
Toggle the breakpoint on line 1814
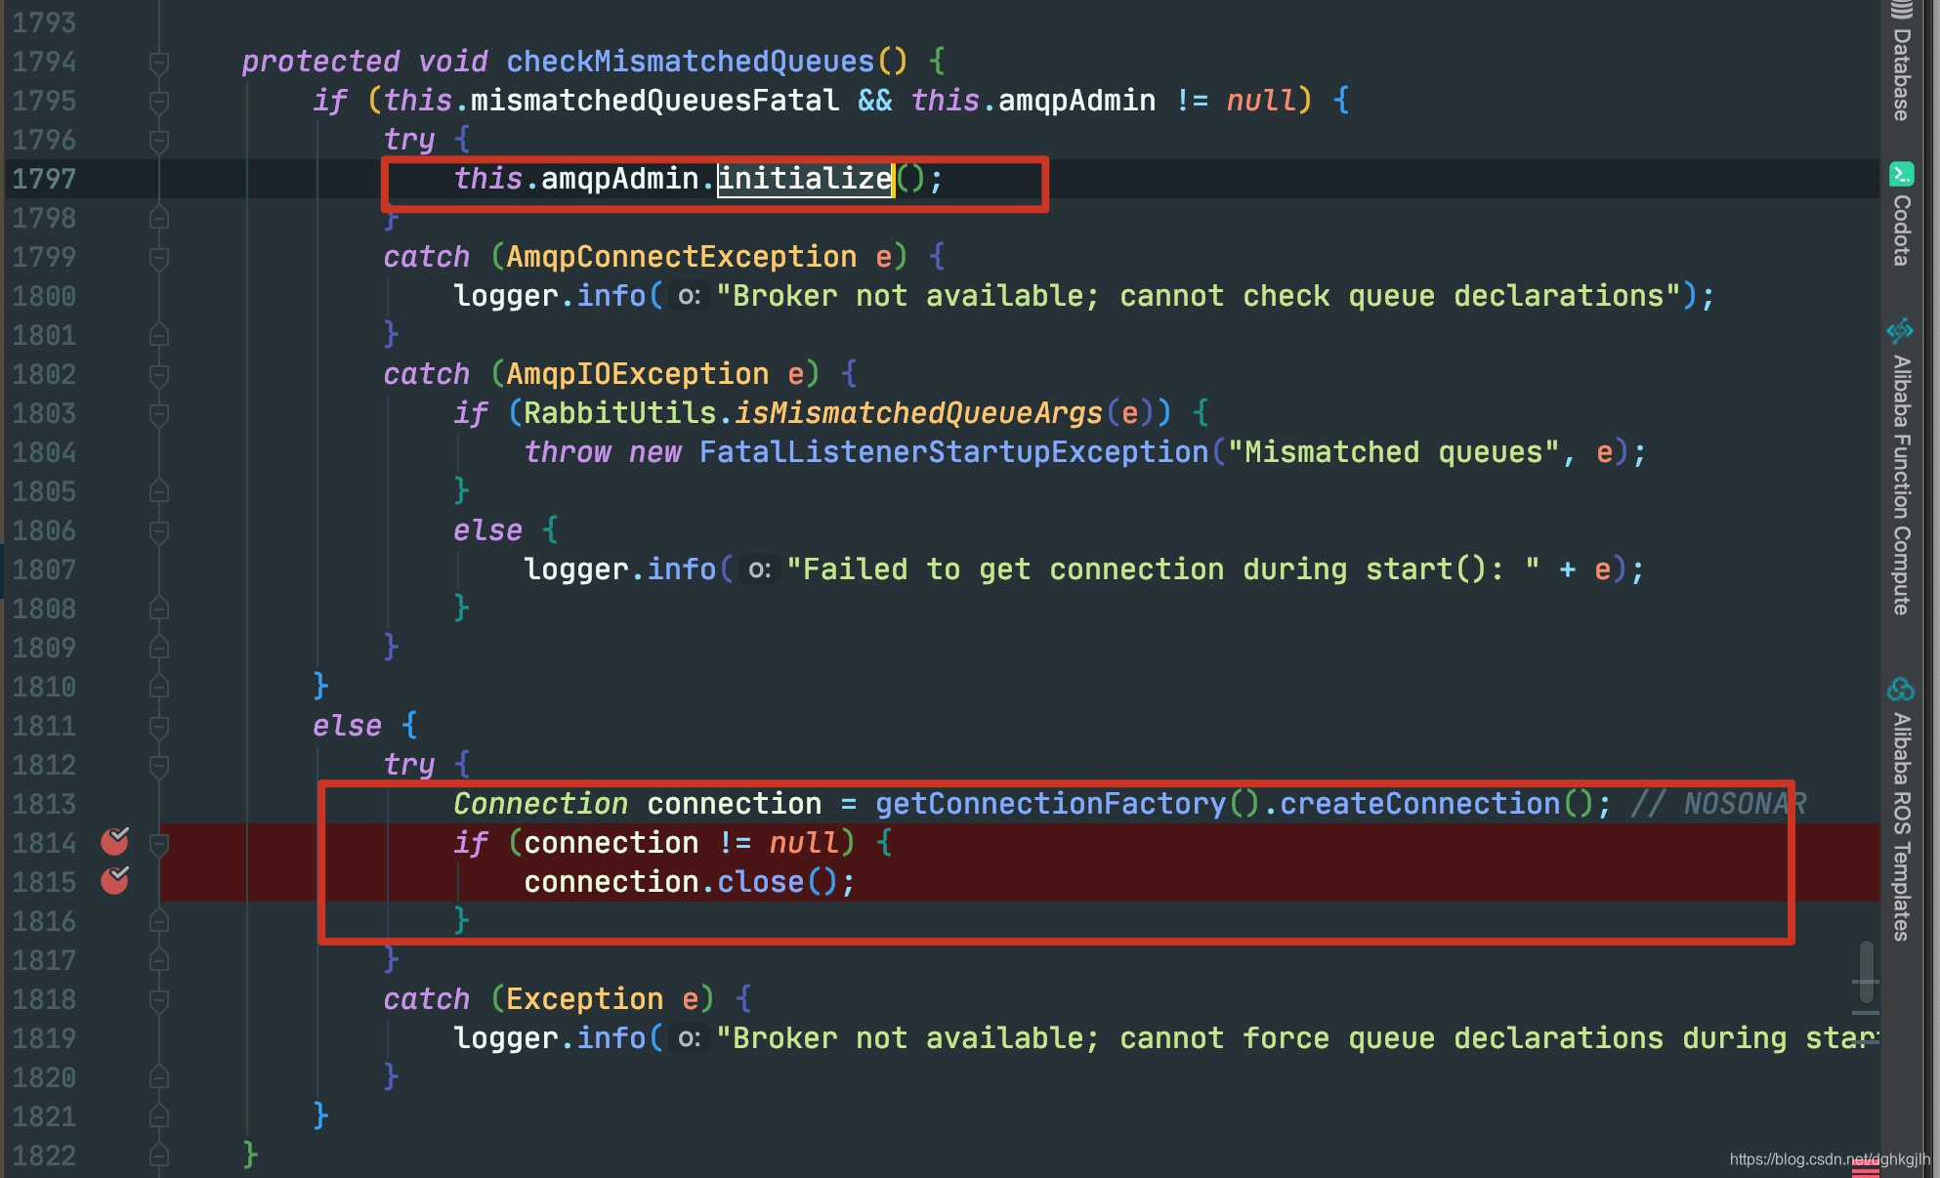click(115, 841)
